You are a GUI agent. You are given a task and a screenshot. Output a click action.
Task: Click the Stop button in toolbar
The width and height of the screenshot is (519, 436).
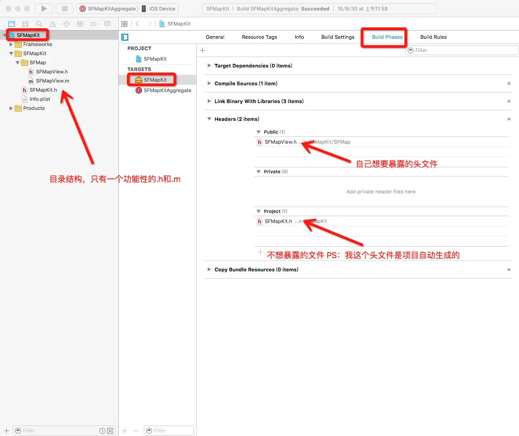point(64,9)
